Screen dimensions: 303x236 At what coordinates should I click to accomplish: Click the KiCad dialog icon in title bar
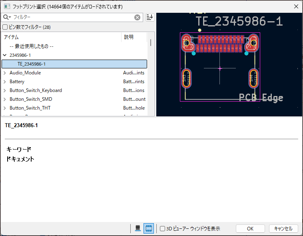click(x=7, y=6)
